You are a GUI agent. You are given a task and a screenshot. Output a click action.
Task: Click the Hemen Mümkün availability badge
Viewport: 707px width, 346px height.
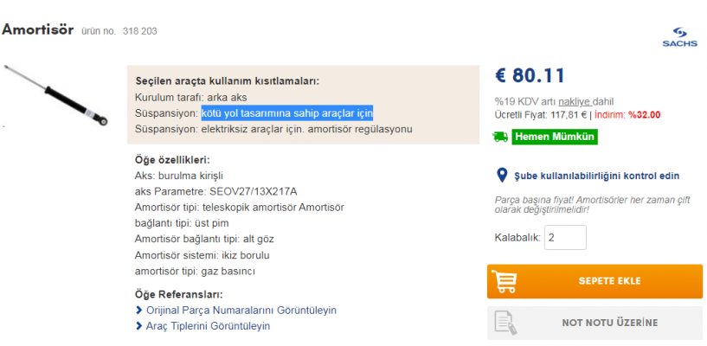(x=555, y=137)
